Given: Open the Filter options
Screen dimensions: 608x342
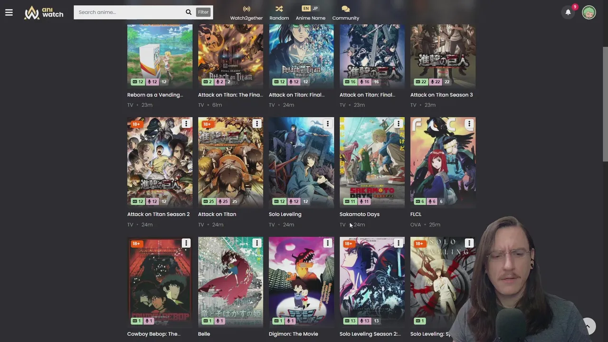Looking at the screenshot, I should 203,12.
